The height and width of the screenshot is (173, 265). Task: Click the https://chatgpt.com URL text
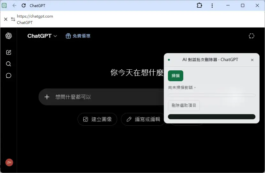click(35, 16)
